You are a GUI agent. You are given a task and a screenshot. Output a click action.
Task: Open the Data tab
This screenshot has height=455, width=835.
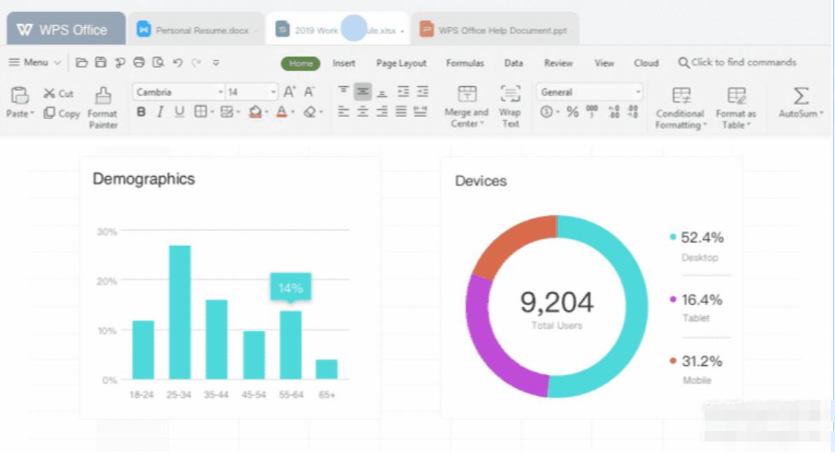tap(513, 63)
